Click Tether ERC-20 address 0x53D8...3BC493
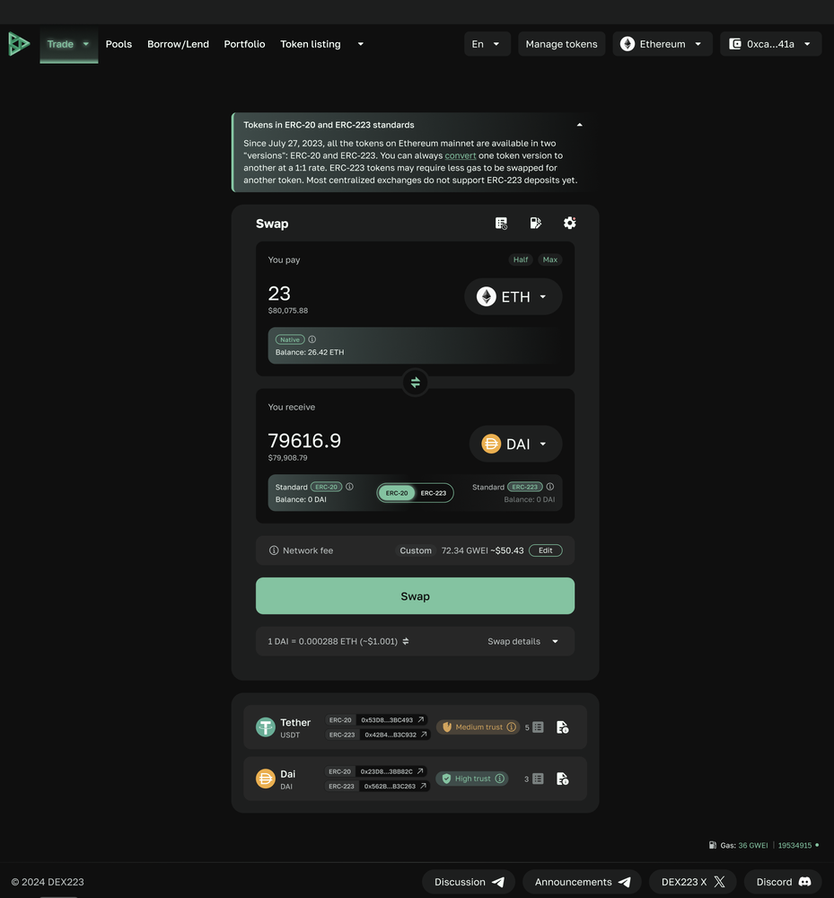Viewport: 834px width, 898px height. tap(387, 720)
